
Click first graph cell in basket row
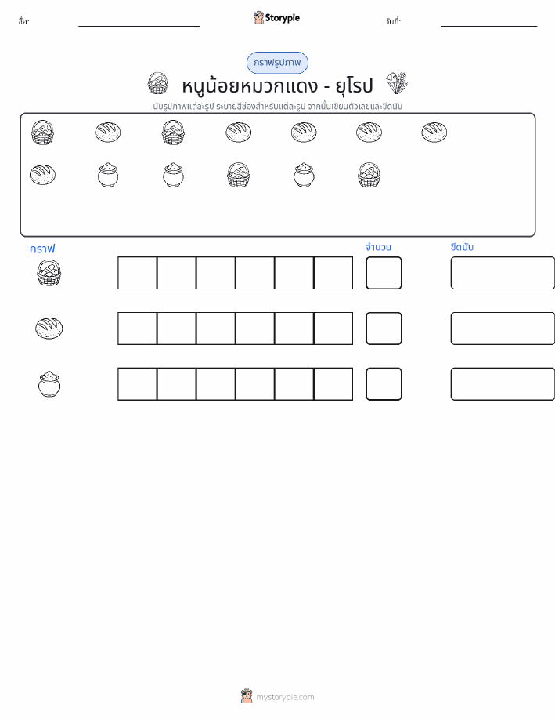(x=137, y=273)
